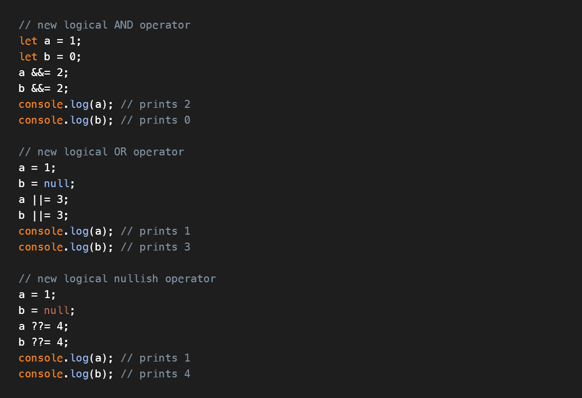Click the 'let b = 0;' line
Viewport: 582px width, 398px height.
[x=50, y=57]
